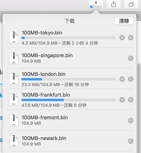Show 100MB-london.bin in Finder magnifier
Viewport: 141px width, 153px height.
[130, 79]
